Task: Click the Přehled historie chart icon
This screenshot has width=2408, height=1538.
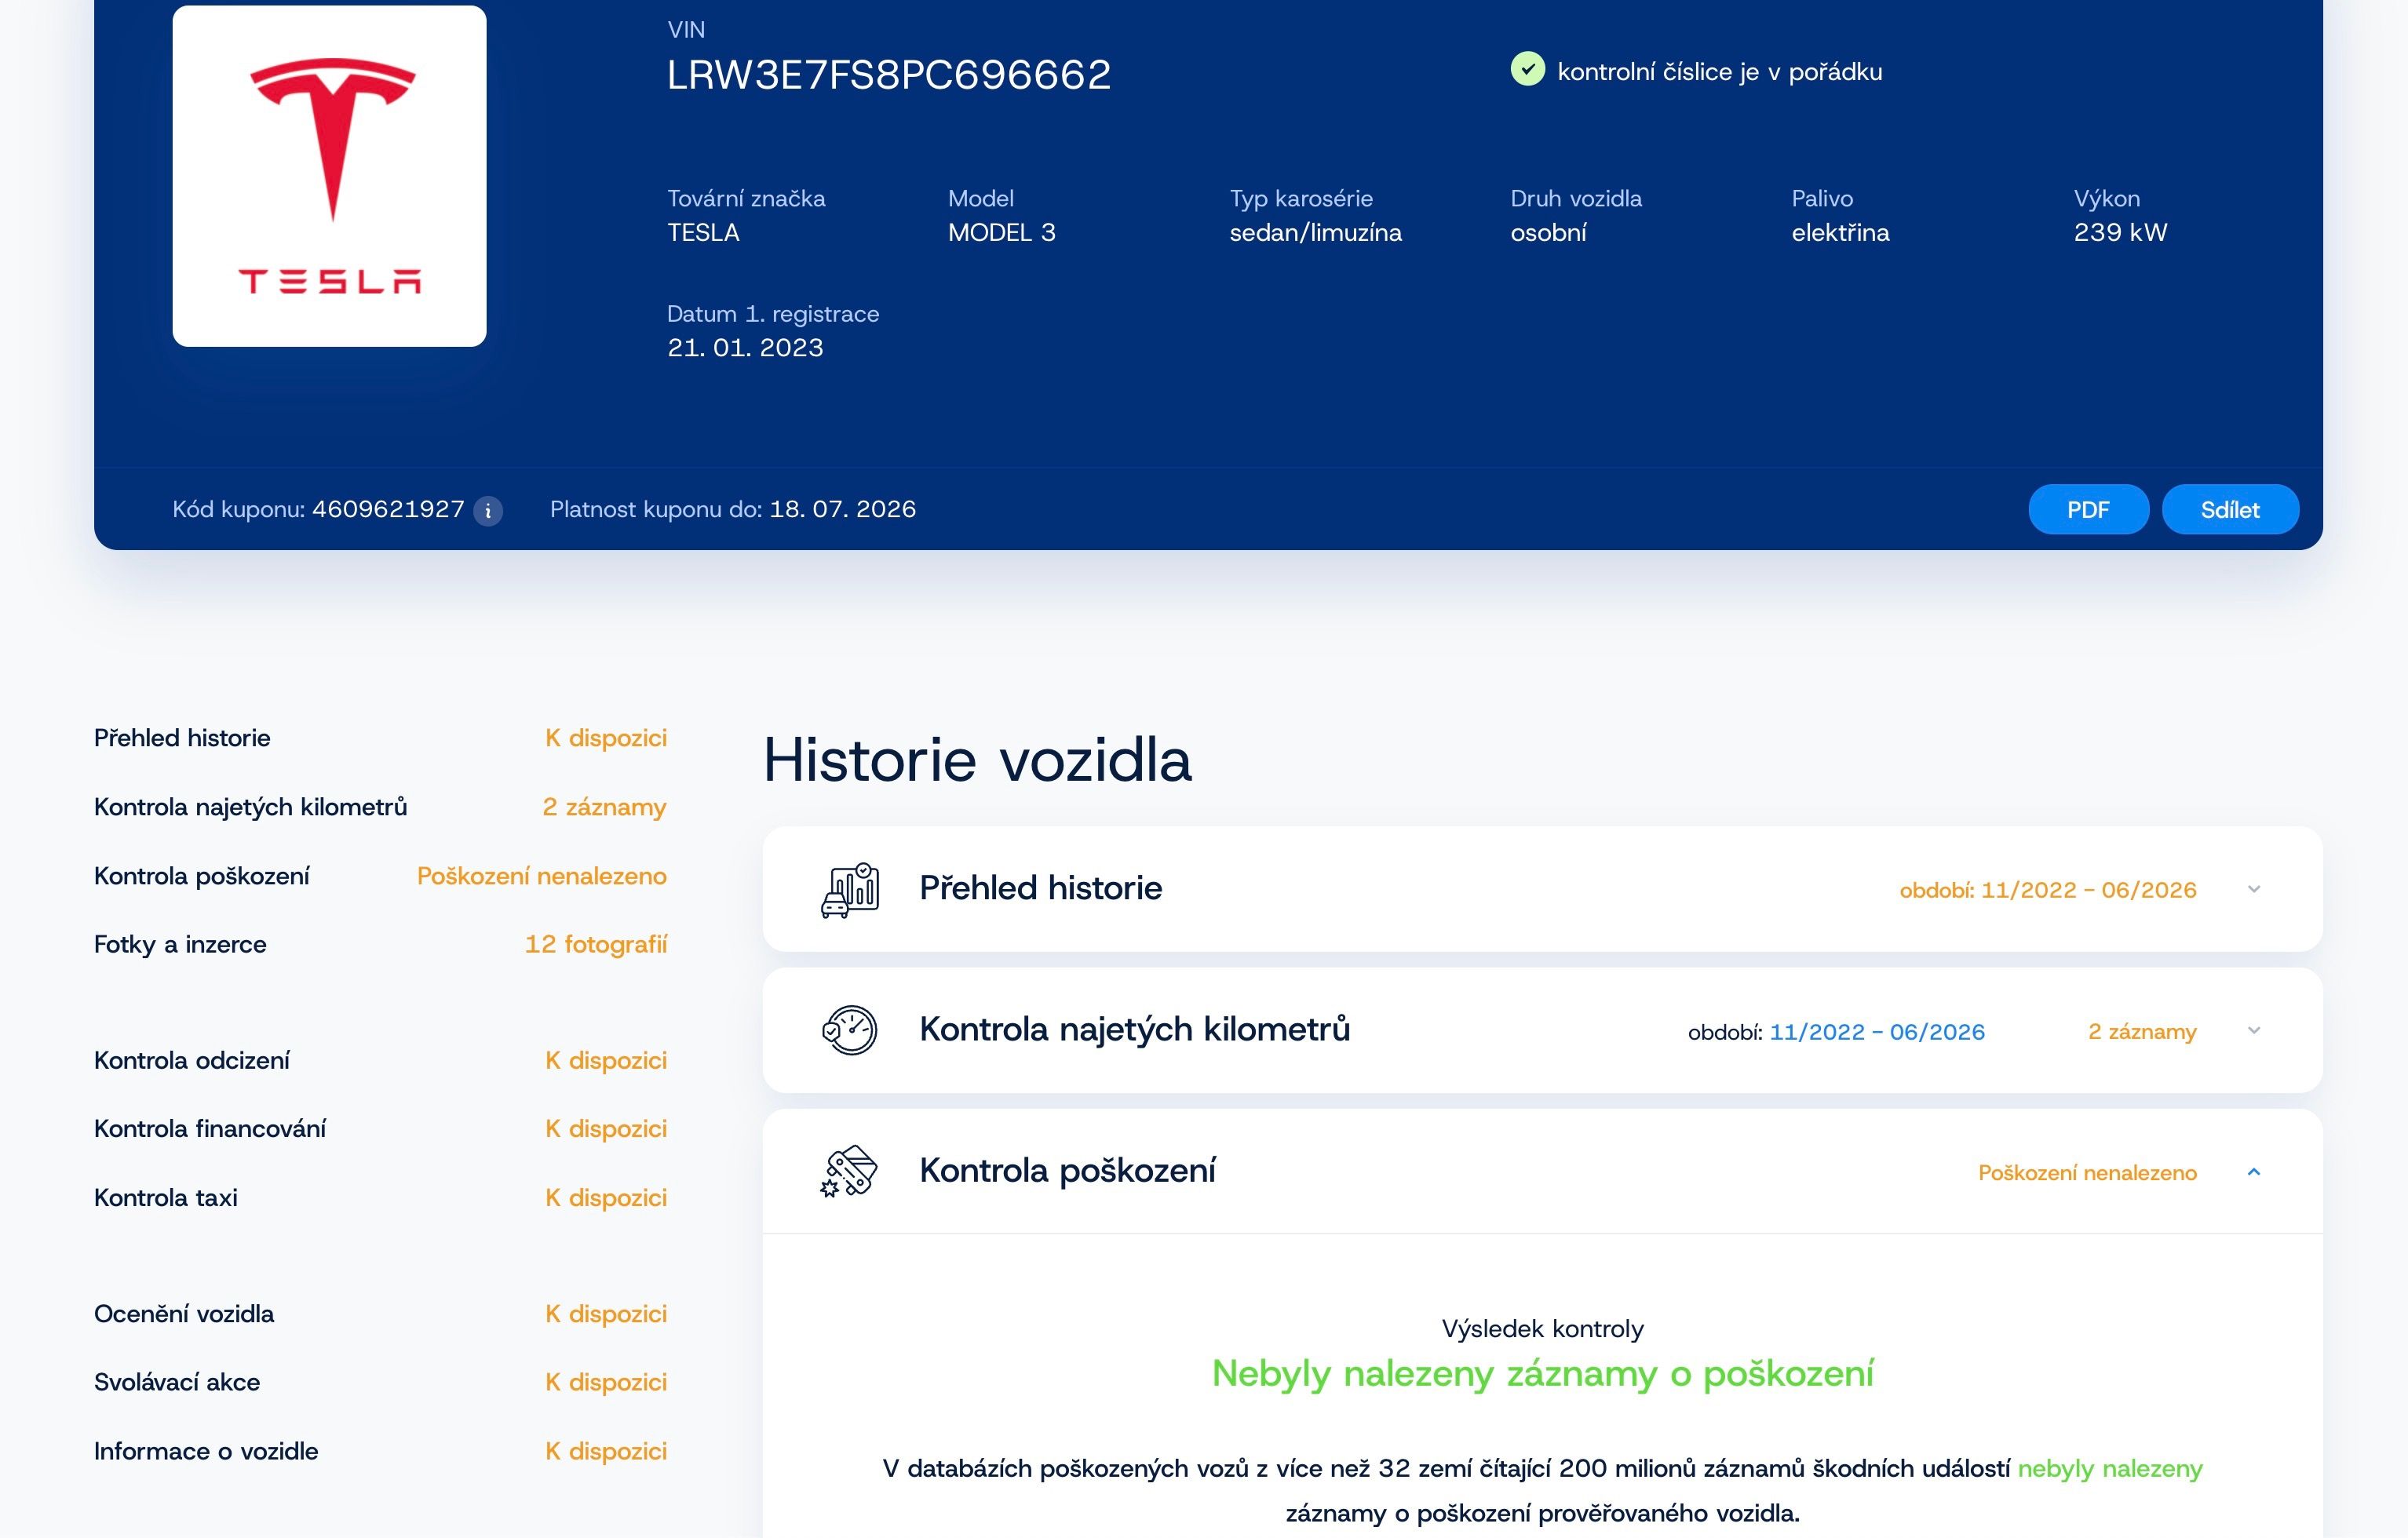Action: point(850,889)
